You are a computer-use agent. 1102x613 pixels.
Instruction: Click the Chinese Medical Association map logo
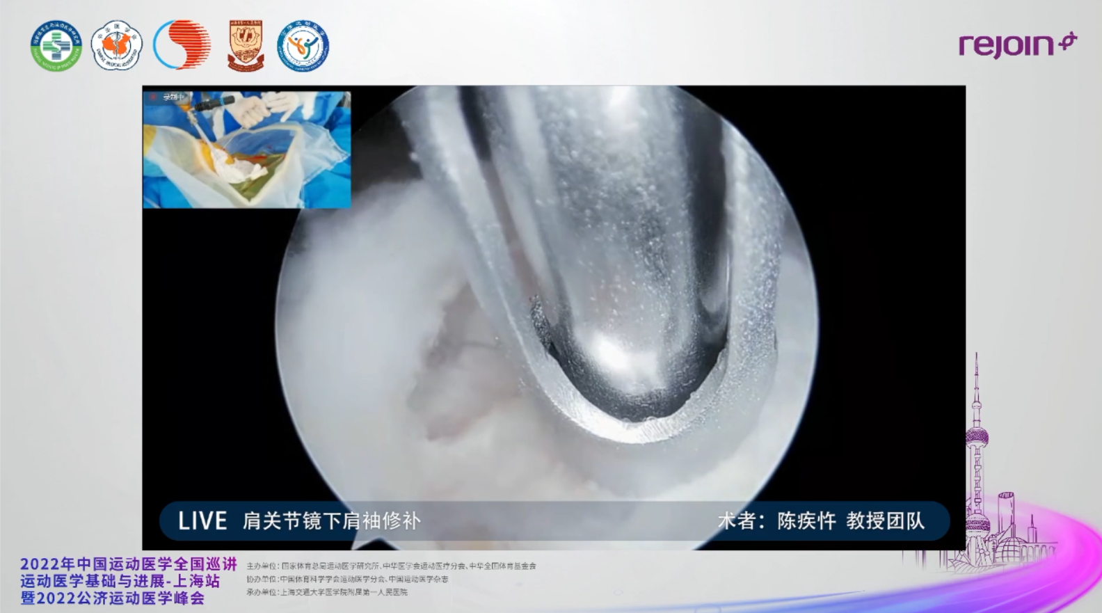(116, 46)
